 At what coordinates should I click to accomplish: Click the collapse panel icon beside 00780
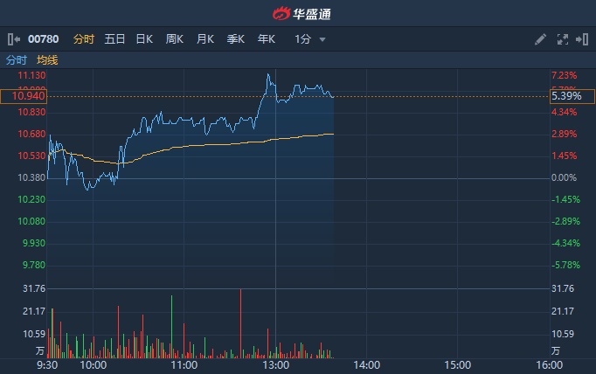(x=12, y=39)
